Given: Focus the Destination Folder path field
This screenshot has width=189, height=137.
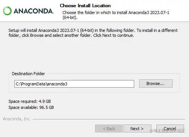Looking at the screenshot, I should click(74, 84).
